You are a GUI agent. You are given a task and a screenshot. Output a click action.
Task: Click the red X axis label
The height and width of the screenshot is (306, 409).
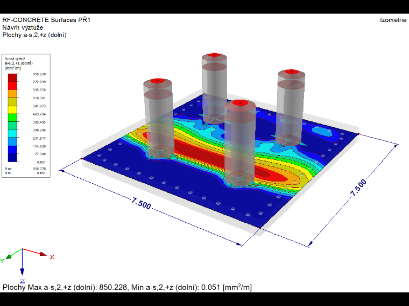[52, 257]
